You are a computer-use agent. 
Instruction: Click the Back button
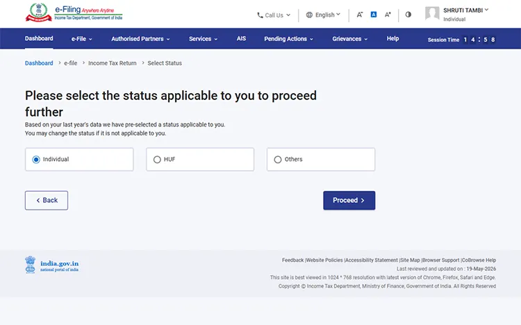47,201
